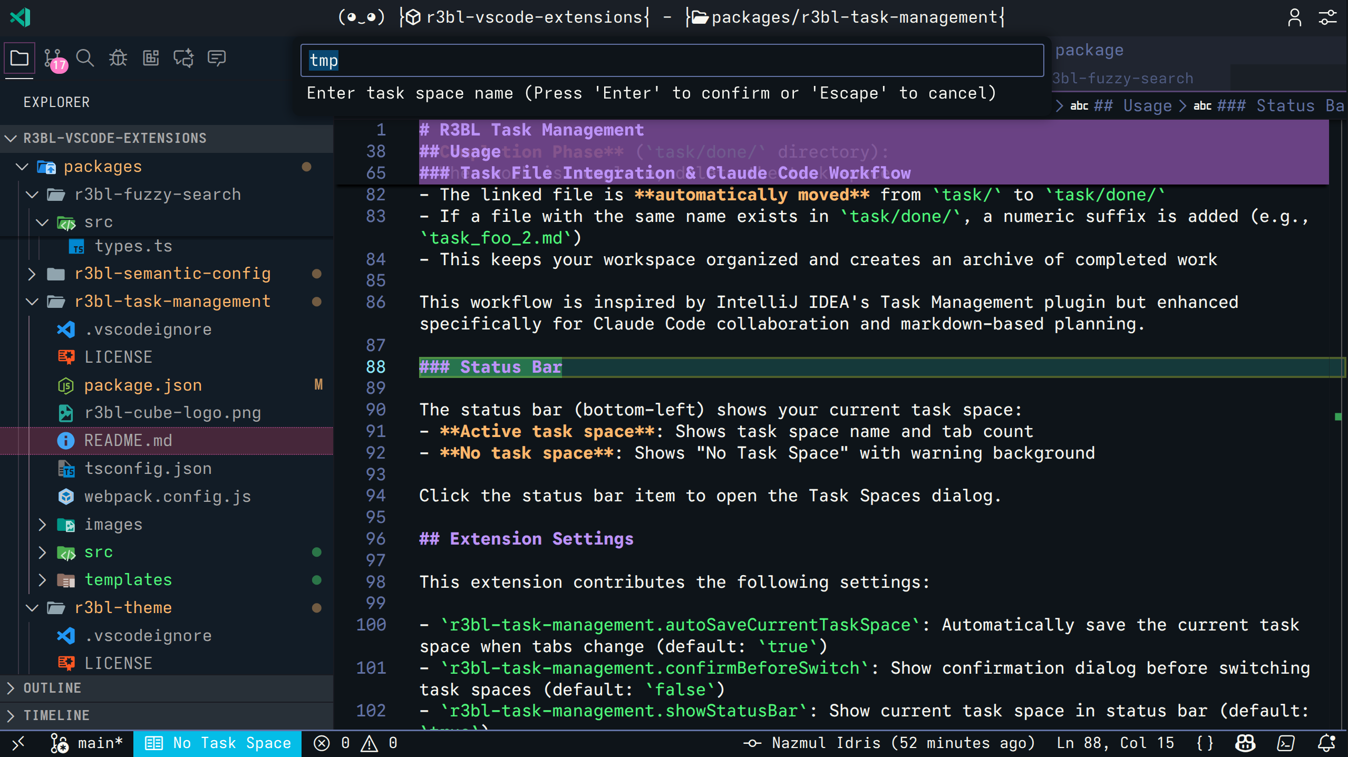The height and width of the screenshot is (757, 1348).
Task: Click the No Task Space status item
Action: (x=217, y=743)
